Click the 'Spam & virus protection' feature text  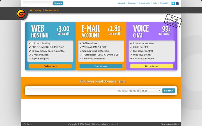click(x=96, y=51)
